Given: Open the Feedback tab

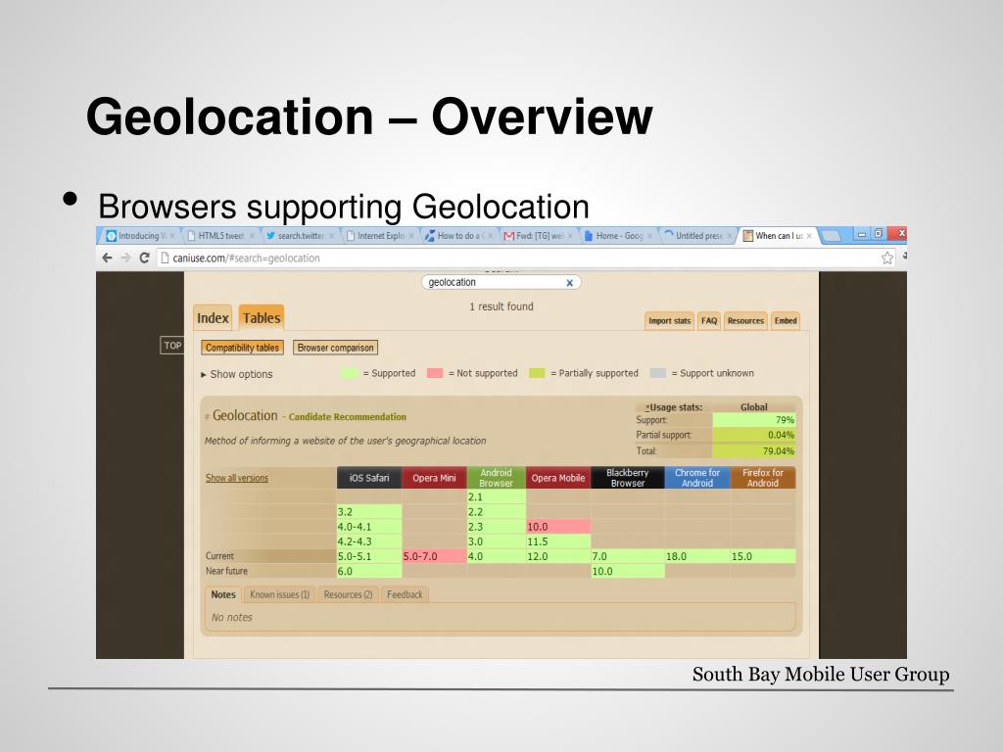Looking at the screenshot, I should click(x=405, y=594).
